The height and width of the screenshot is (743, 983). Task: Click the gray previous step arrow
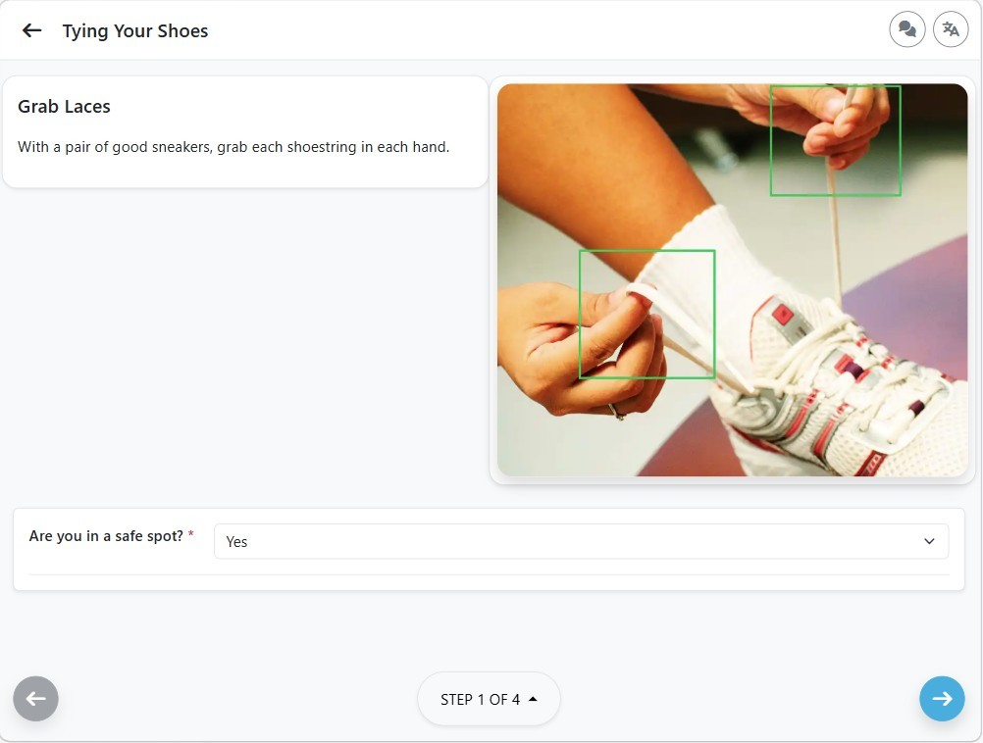[x=35, y=698]
